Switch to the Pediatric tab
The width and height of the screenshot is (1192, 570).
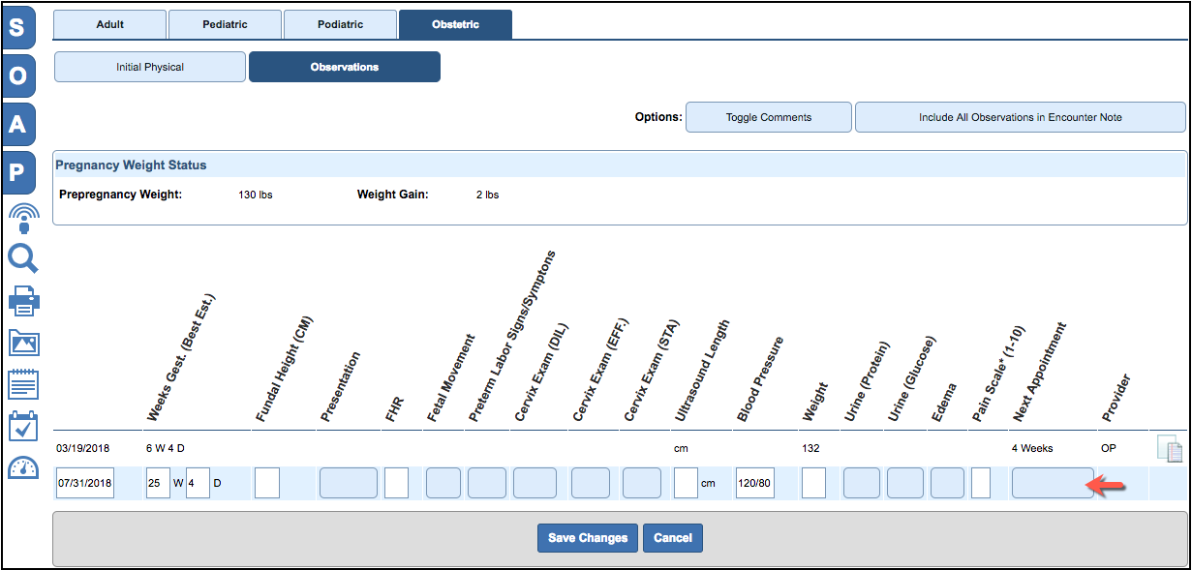tap(225, 24)
